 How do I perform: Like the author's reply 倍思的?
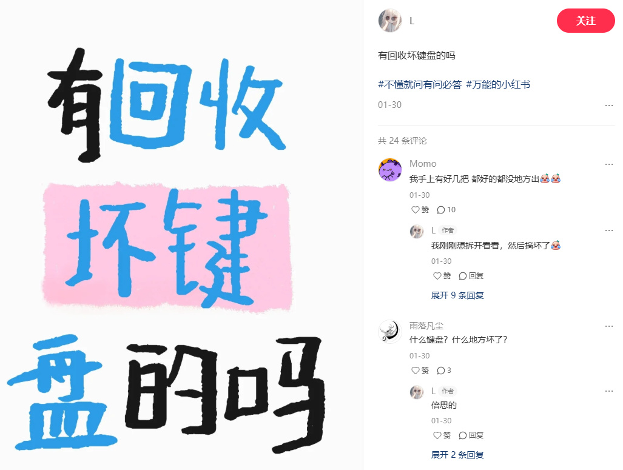(x=442, y=435)
